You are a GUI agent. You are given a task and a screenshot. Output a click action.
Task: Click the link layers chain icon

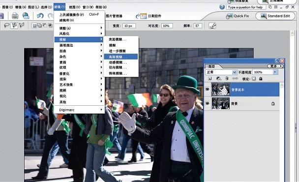235,78
